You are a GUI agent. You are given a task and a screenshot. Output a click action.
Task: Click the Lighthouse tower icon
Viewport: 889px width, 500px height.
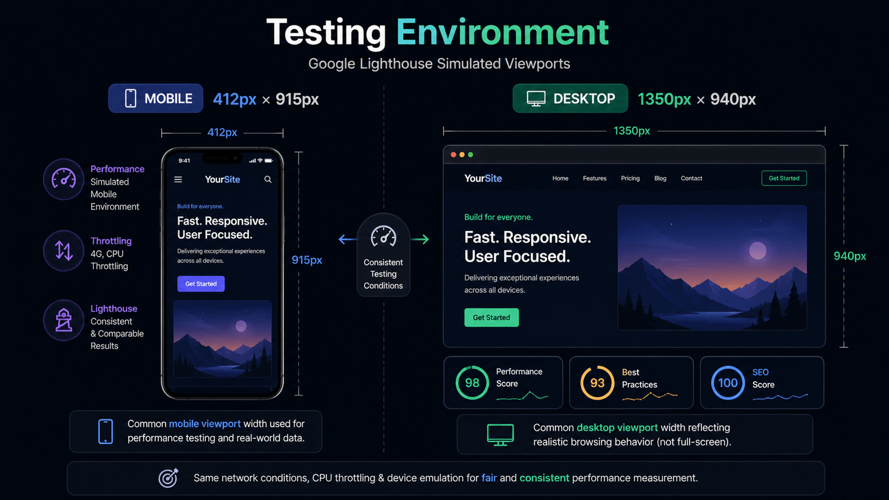pyautogui.click(x=64, y=320)
